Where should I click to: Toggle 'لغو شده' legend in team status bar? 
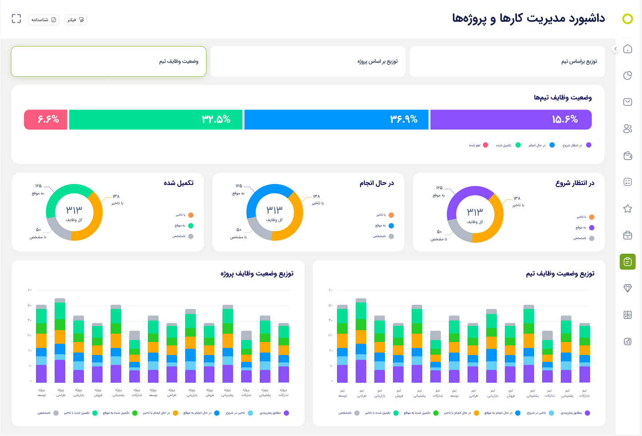point(479,145)
